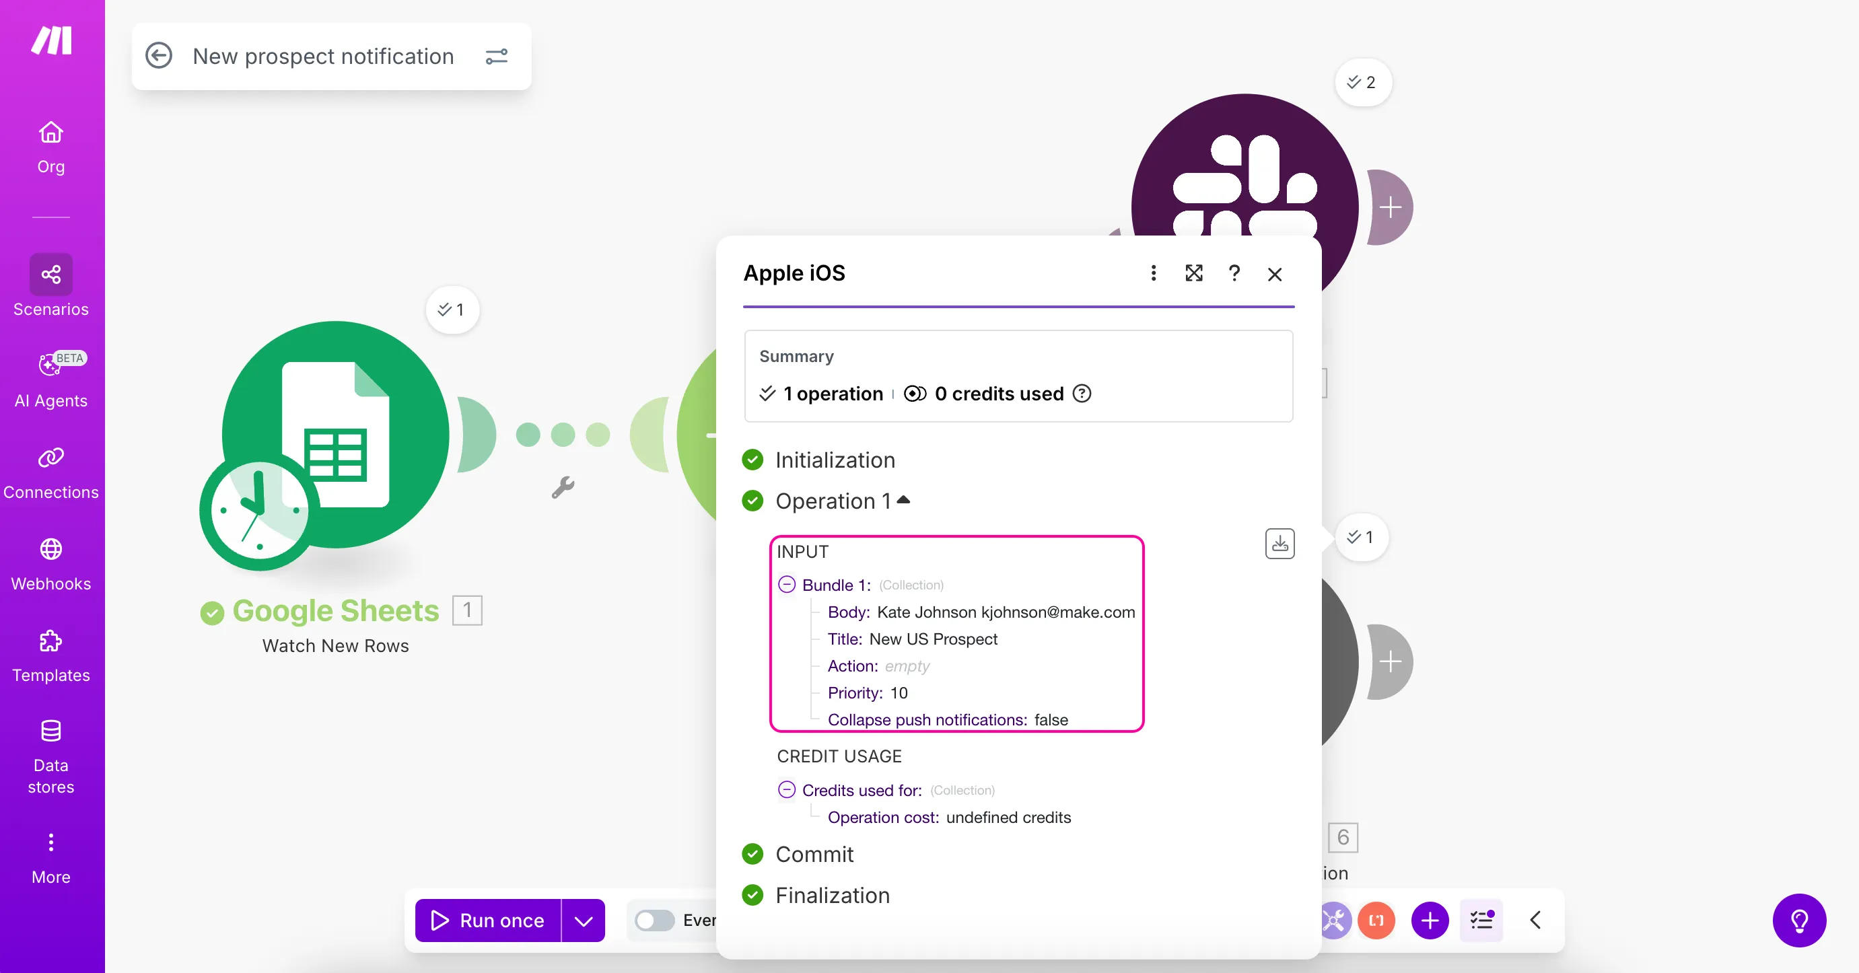Viewport: 1859px width, 973px height.
Task: Click the Google Sheets module label
Action: (x=336, y=610)
